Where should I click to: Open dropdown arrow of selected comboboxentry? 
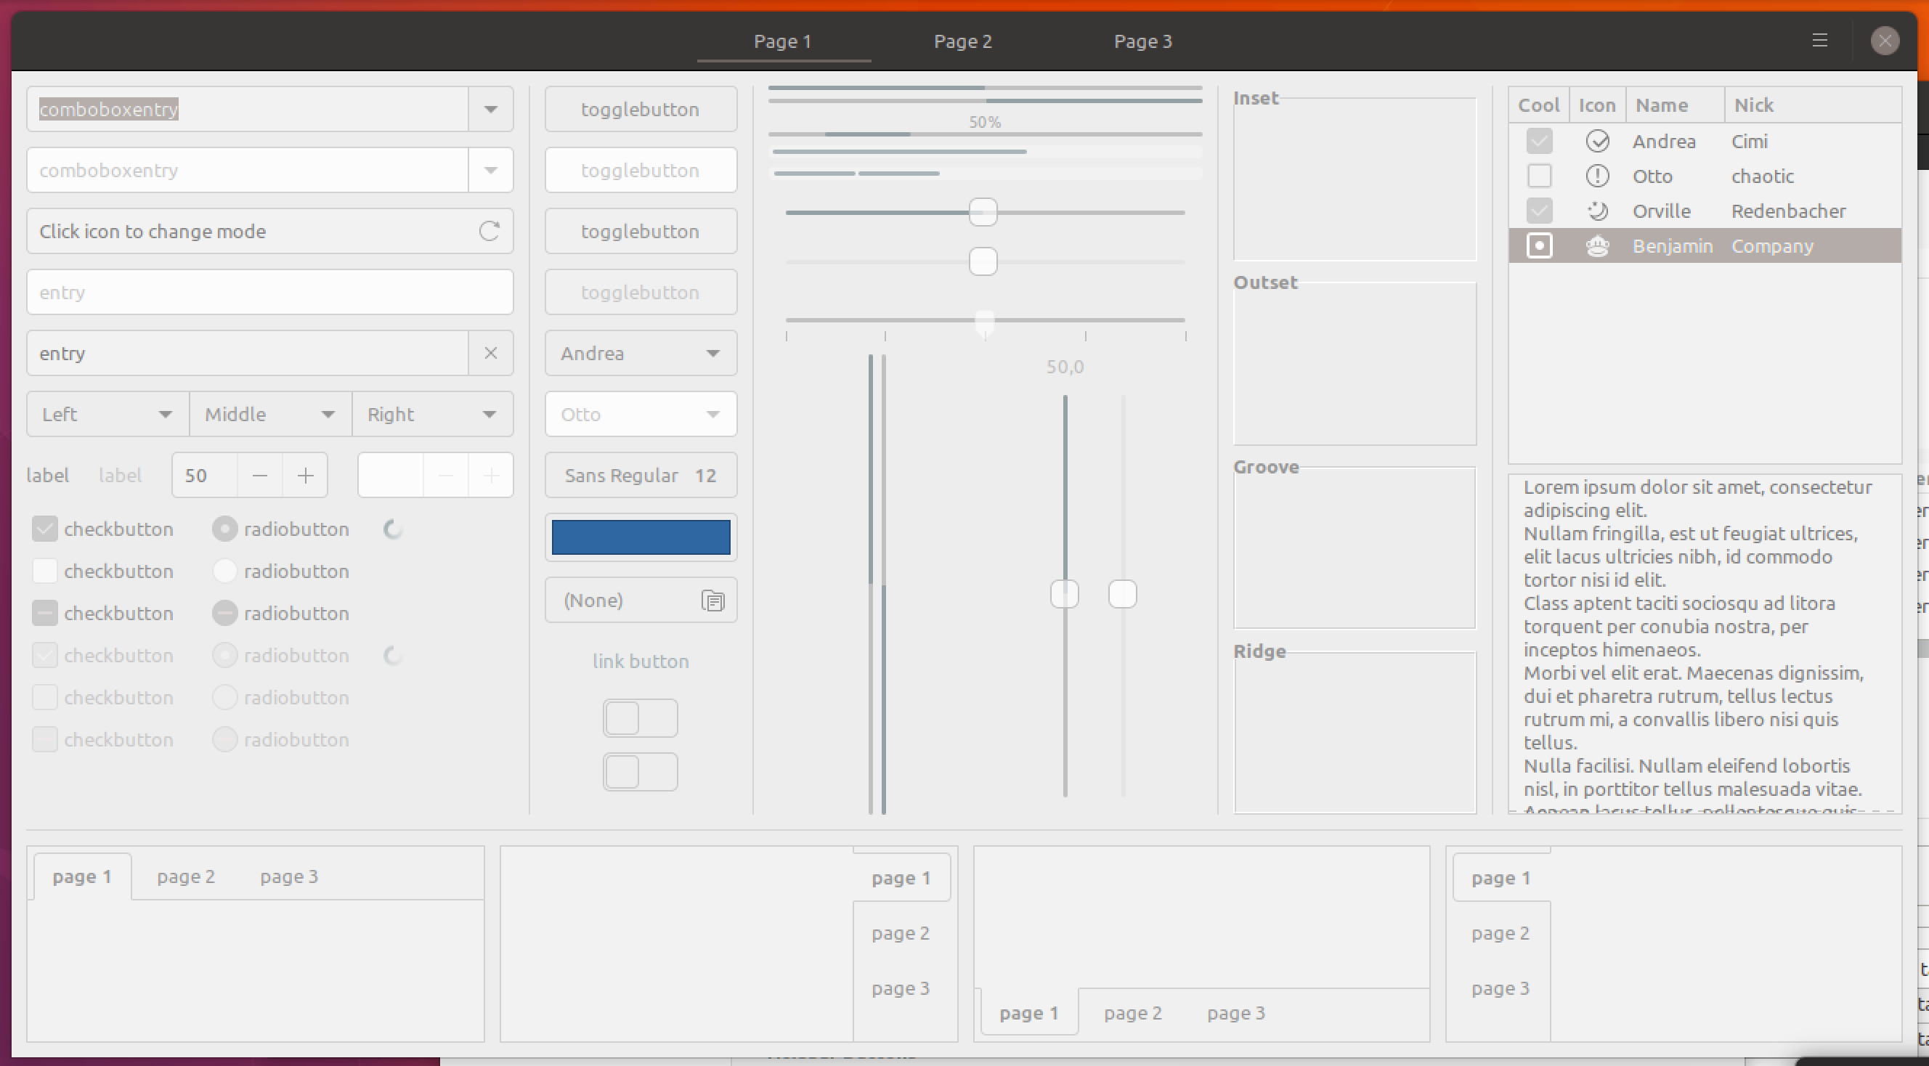(x=490, y=110)
